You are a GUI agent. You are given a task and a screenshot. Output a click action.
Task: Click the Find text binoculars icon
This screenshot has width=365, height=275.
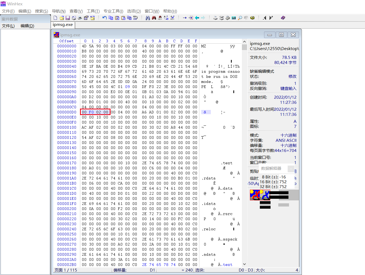tap(147, 18)
